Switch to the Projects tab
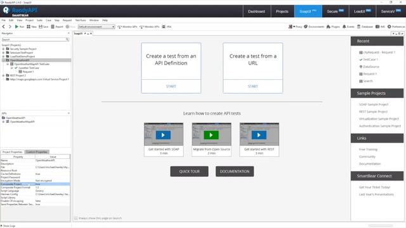The height and width of the screenshot is (228, 406). (x=282, y=11)
